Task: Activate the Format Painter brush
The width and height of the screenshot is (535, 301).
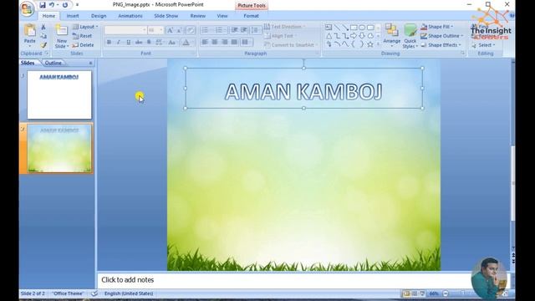Action: pyautogui.click(x=43, y=45)
